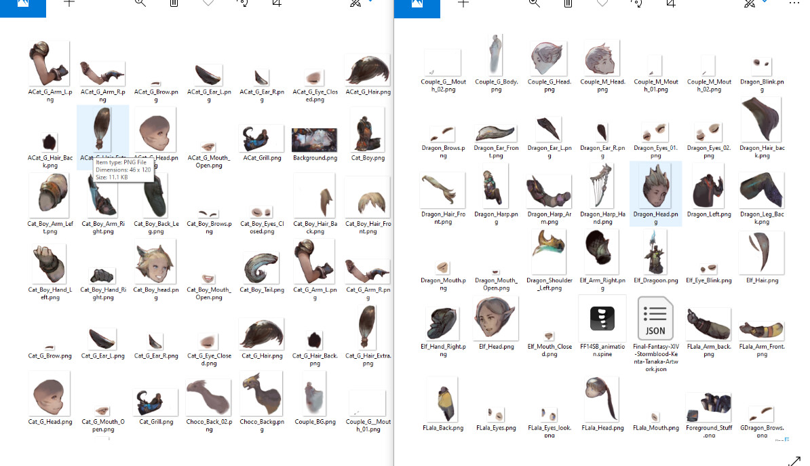Click the file name 'Cat_Boy_Mouth_Open.png'
This screenshot has width=810, height=466.
click(x=209, y=294)
